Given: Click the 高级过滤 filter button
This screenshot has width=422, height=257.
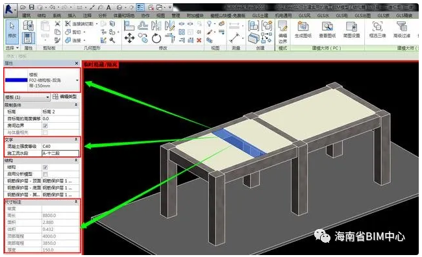Looking at the screenshot, I should 401,30.
